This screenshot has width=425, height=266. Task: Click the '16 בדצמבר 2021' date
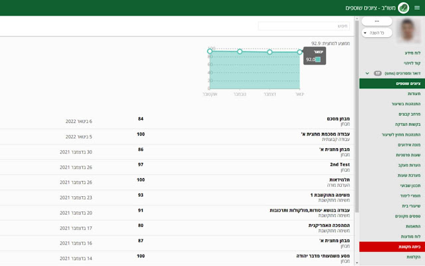tap(76, 243)
